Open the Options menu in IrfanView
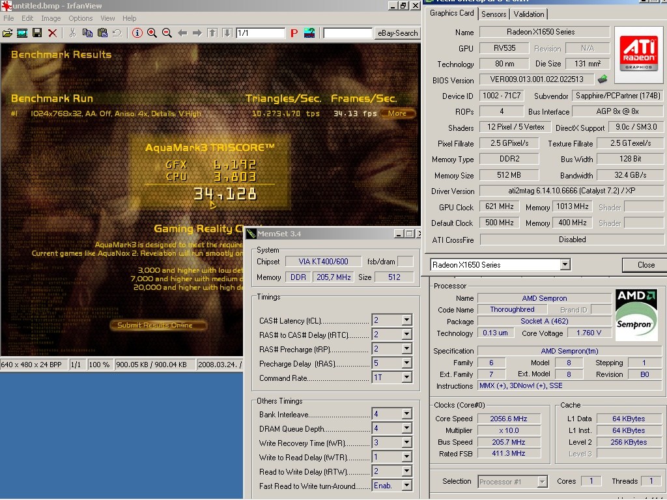667x500 pixels. pyautogui.click(x=80, y=18)
